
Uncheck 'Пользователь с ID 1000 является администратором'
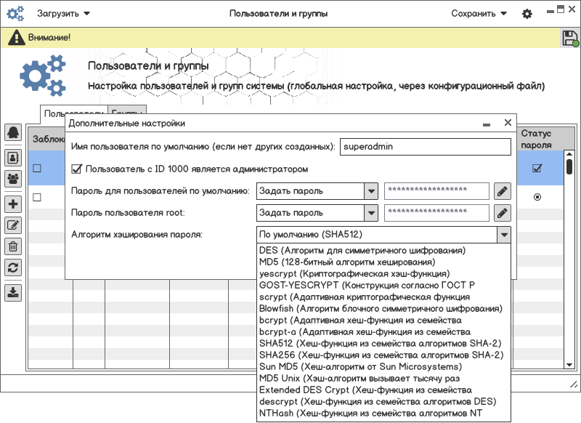77,169
